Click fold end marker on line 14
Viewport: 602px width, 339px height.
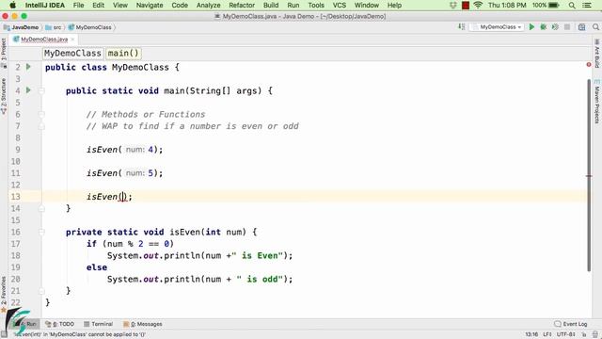click(x=41, y=208)
